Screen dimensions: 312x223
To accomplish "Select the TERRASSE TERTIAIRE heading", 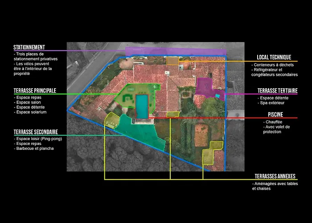I will point(277,91).
